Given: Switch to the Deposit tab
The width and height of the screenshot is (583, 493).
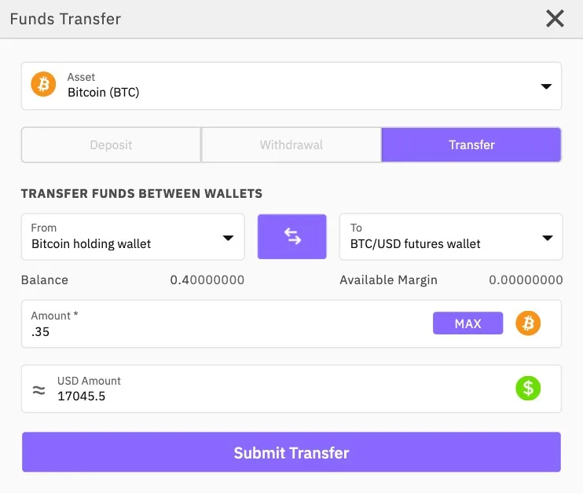Looking at the screenshot, I should pos(111,145).
